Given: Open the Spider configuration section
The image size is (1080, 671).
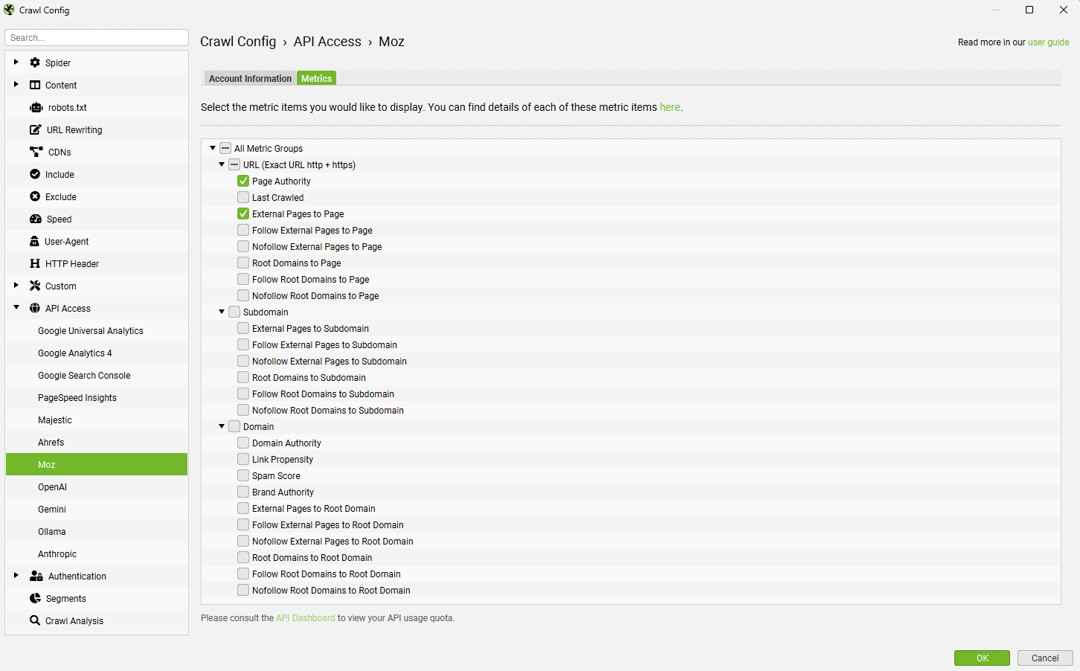Looking at the screenshot, I should tap(34, 62).
